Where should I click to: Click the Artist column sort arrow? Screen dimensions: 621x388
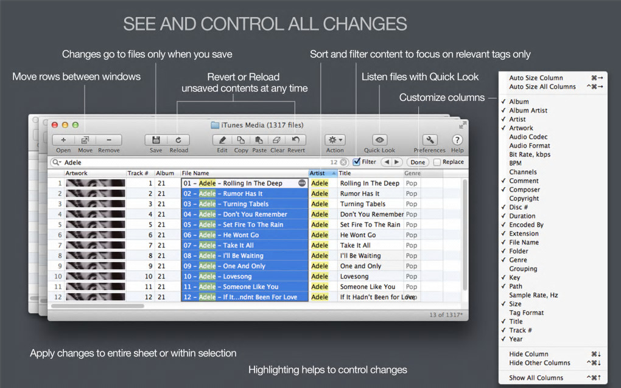coord(334,173)
